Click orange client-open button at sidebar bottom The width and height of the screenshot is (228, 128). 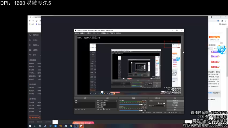34,117
